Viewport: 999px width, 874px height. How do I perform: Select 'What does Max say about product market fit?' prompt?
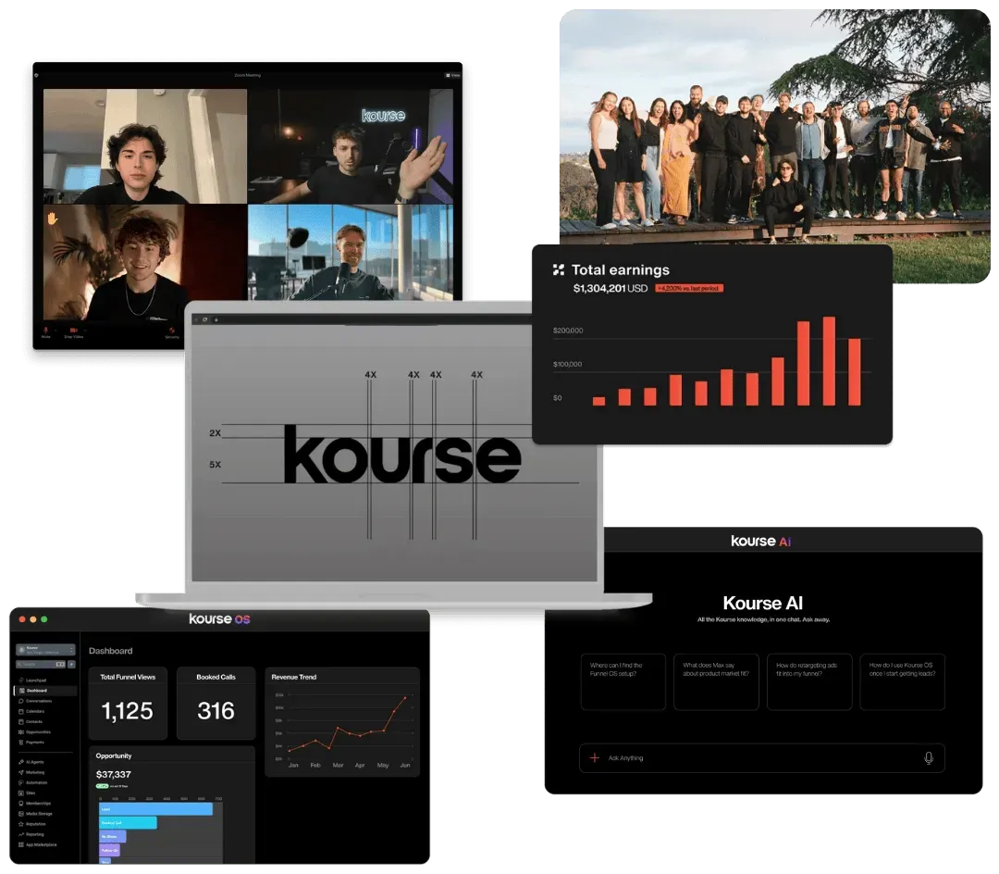[x=716, y=681]
